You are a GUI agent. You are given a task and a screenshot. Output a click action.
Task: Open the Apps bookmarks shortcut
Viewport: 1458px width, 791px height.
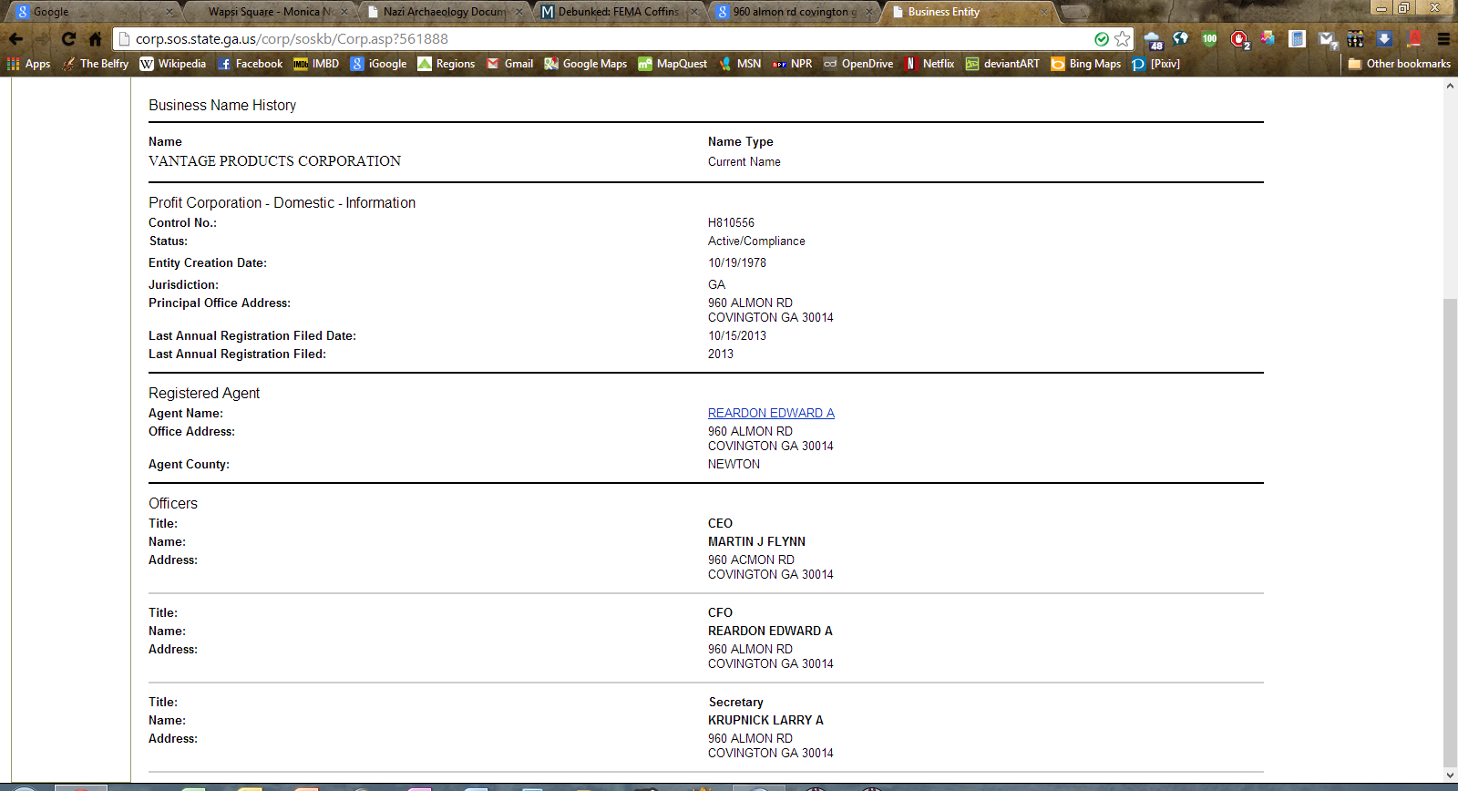[x=28, y=64]
